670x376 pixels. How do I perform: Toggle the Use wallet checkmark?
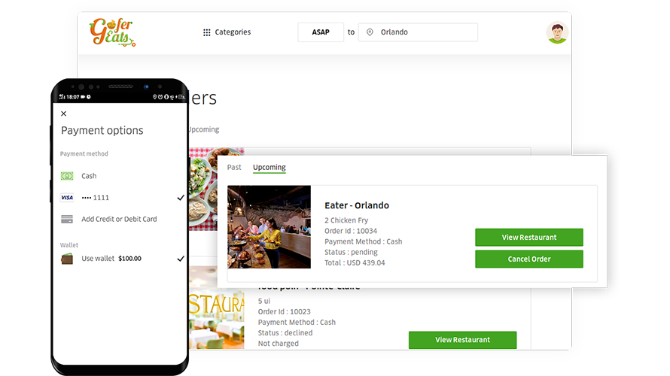tap(181, 259)
